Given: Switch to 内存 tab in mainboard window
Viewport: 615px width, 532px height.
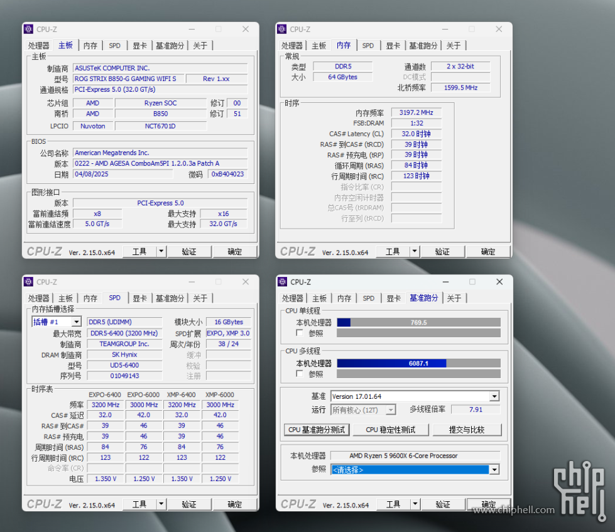Looking at the screenshot, I should [90, 45].
